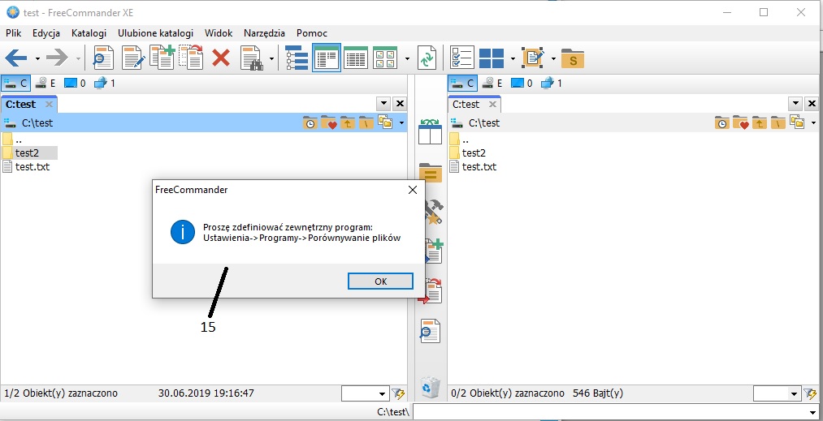Viewport: 823px width, 421px height.
Task: Open the Plik menu
Action: tap(14, 33)
